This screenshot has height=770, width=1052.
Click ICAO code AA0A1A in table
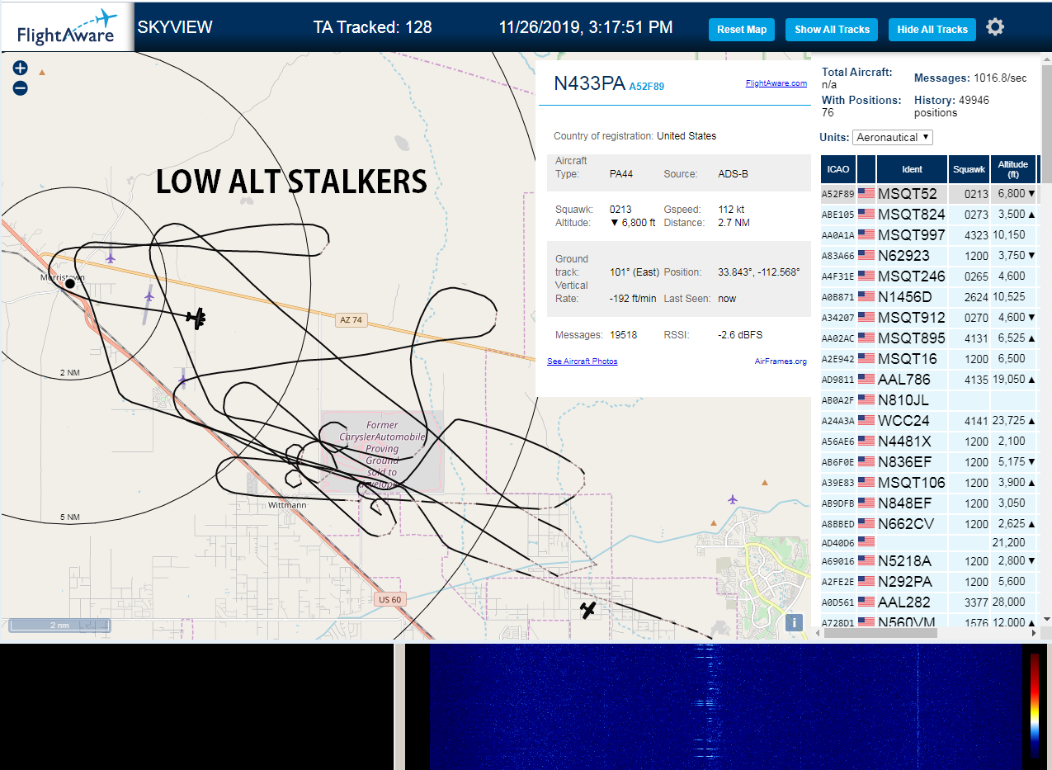tap(837, 235)
